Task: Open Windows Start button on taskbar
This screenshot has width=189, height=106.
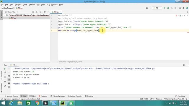Action: coord(3,103)
